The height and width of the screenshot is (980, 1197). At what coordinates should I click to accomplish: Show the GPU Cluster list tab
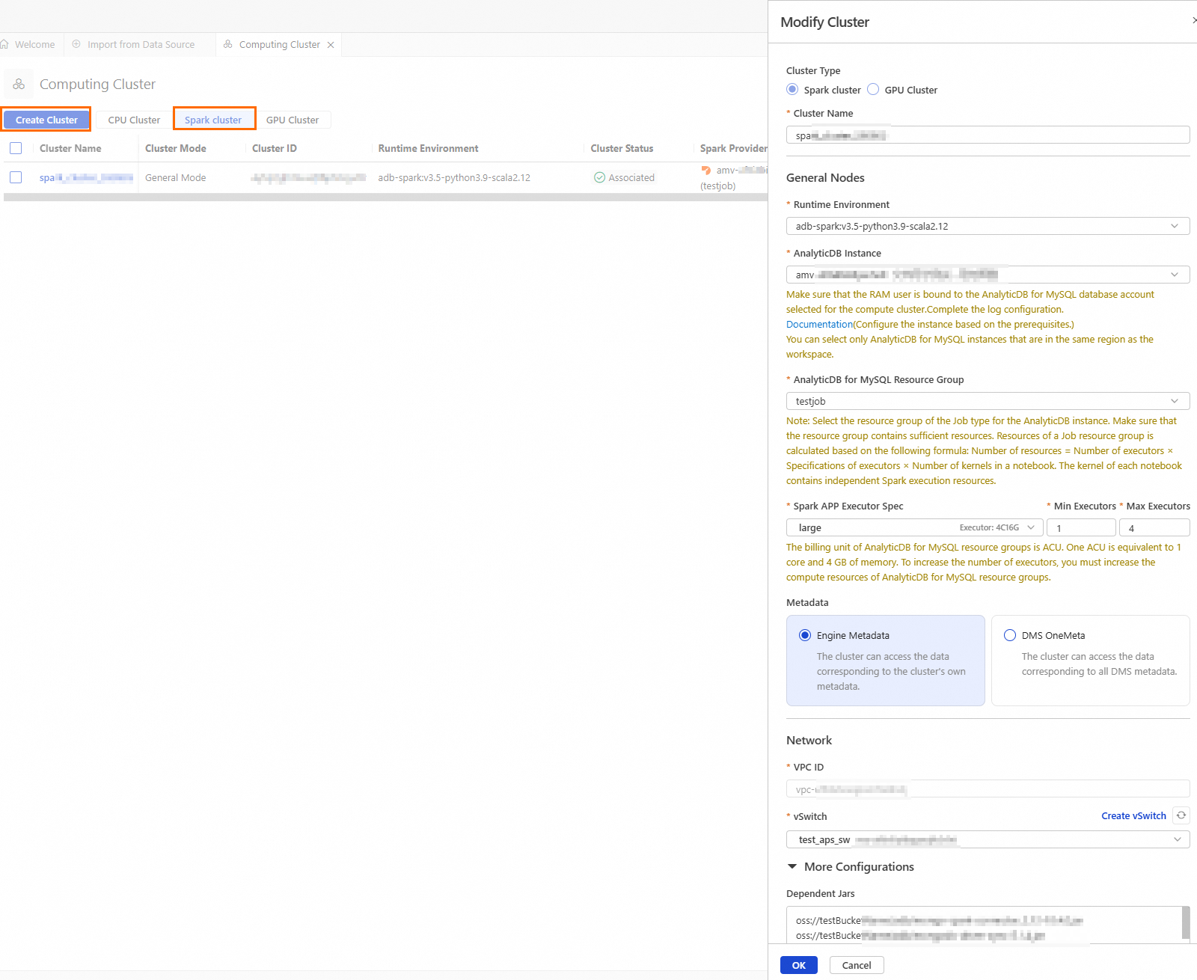click(x=293, y=120)
